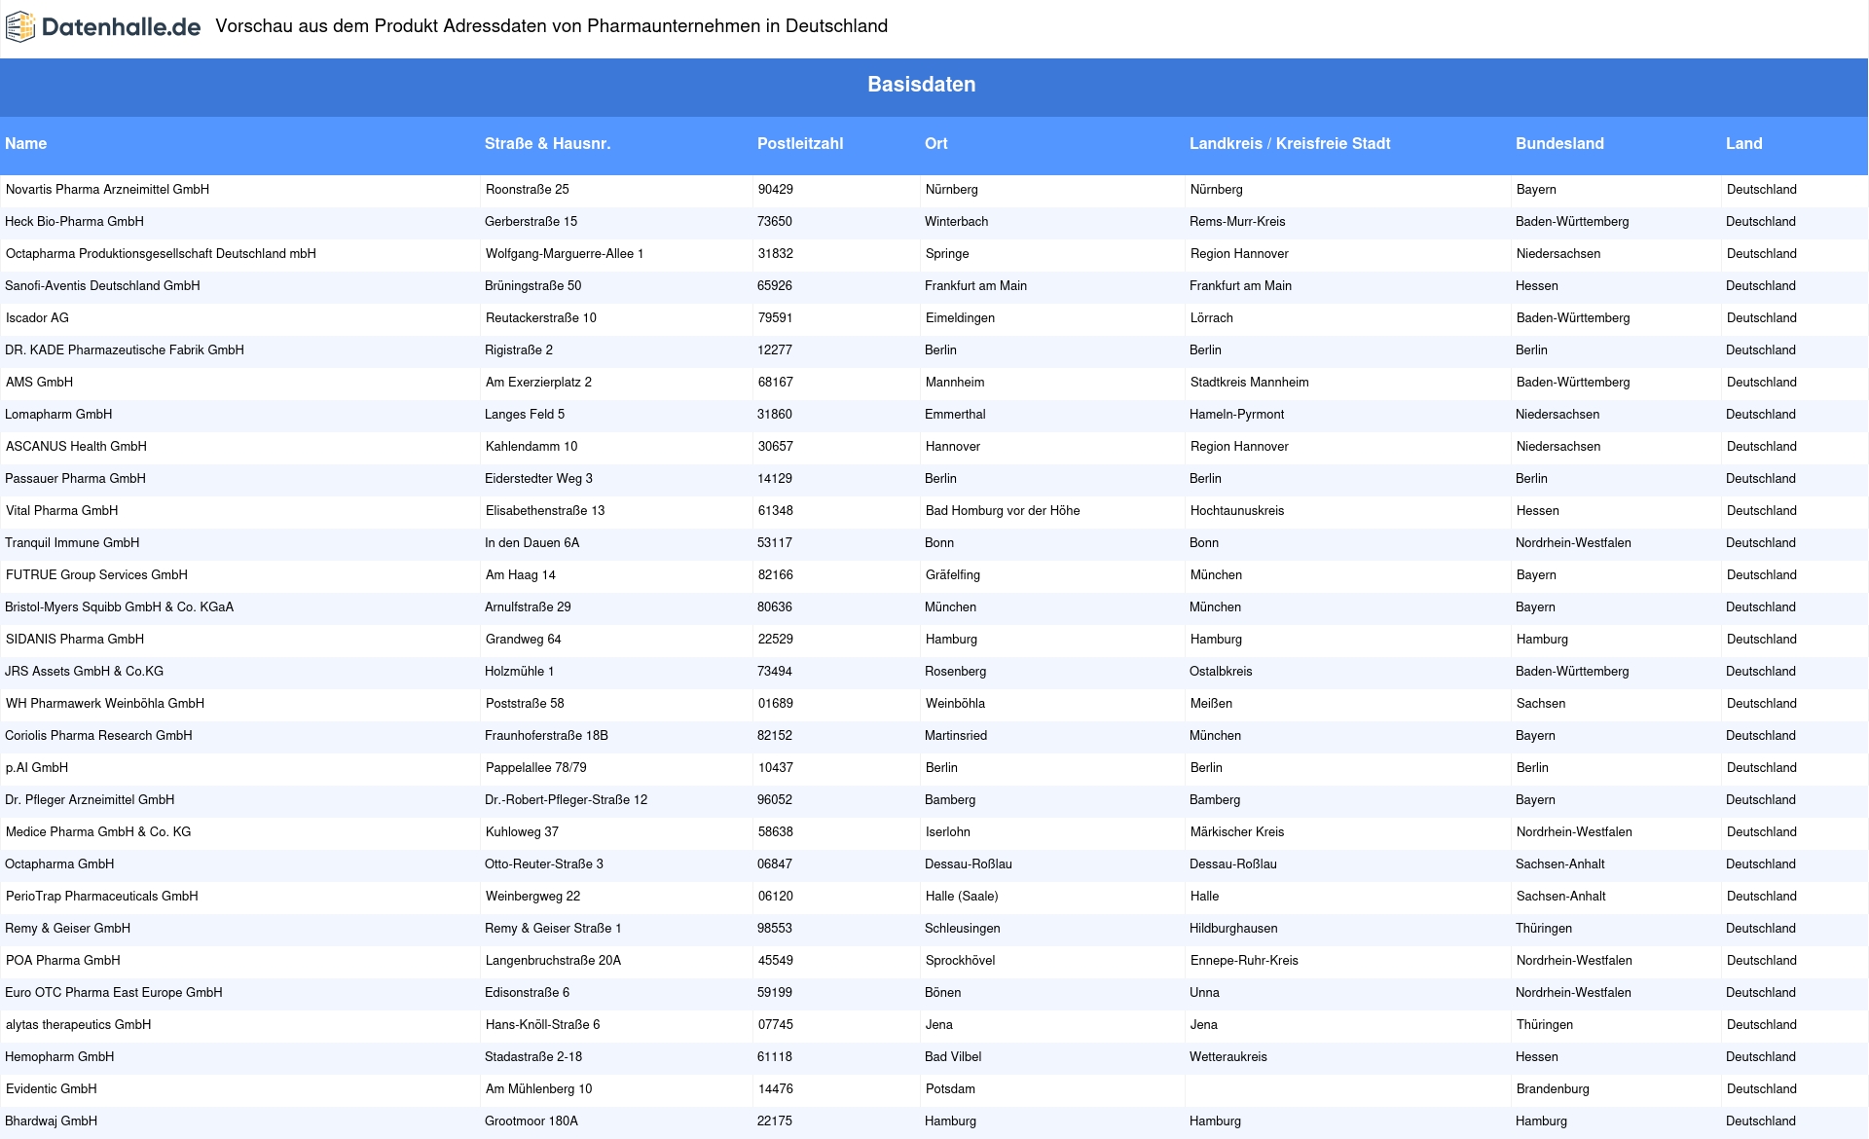Select city cell Halle (Saale)
The height and width of the screenshot is (1139, 1869).
[962, 897]
